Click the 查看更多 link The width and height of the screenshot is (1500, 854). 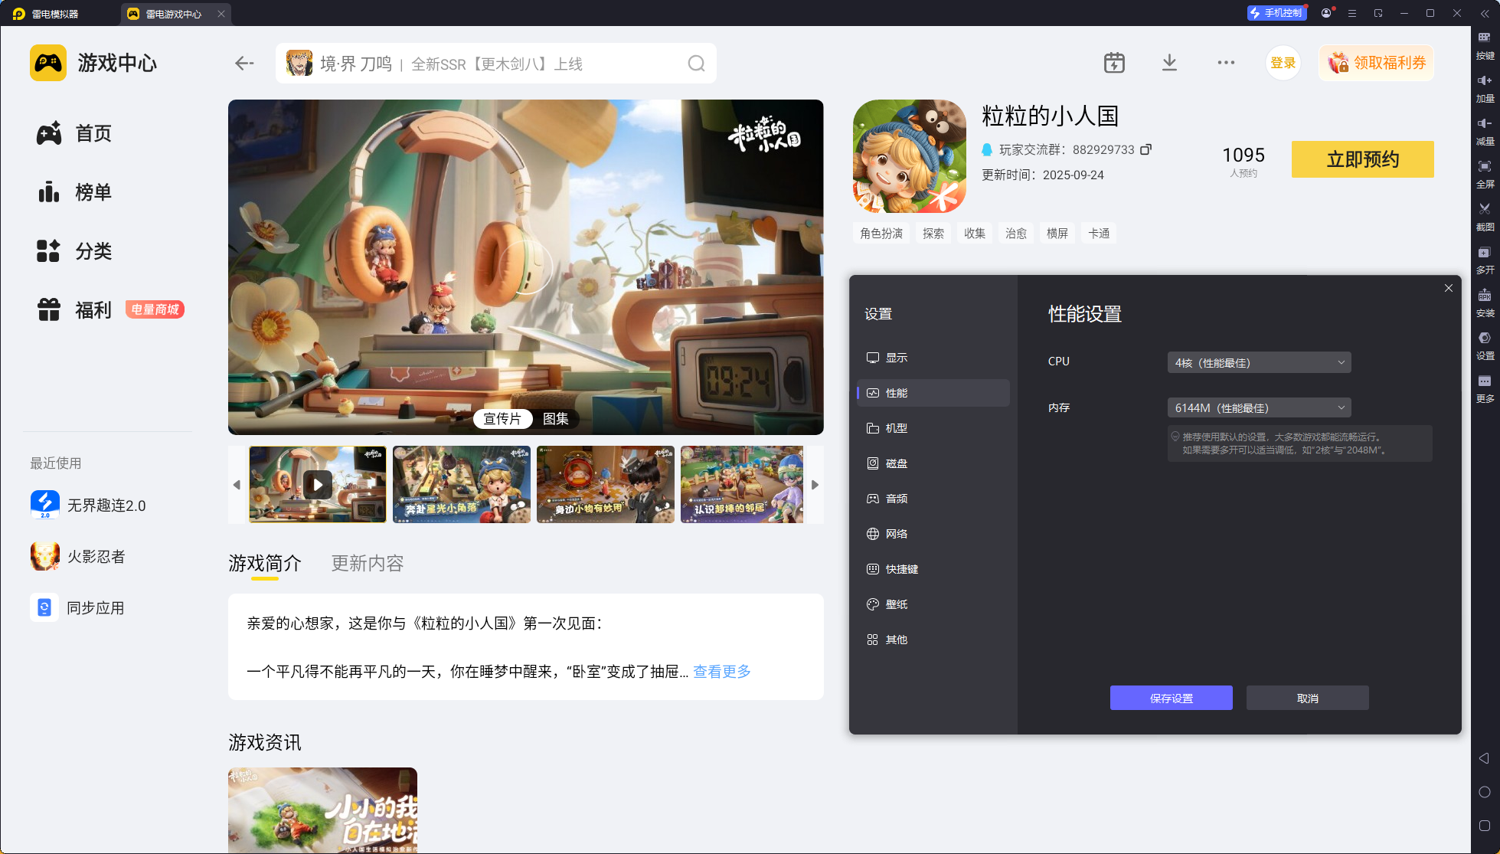pos(721,672)
